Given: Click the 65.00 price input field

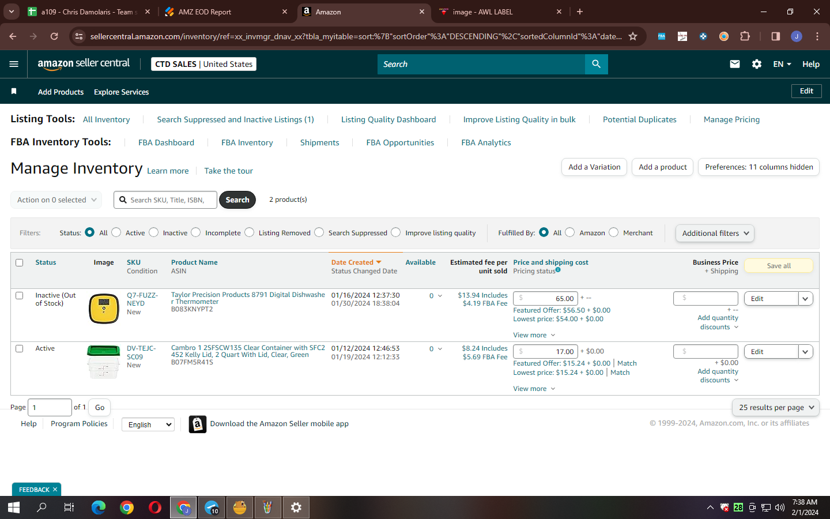Looking at the screenshot, I should [x=545, y=299].
